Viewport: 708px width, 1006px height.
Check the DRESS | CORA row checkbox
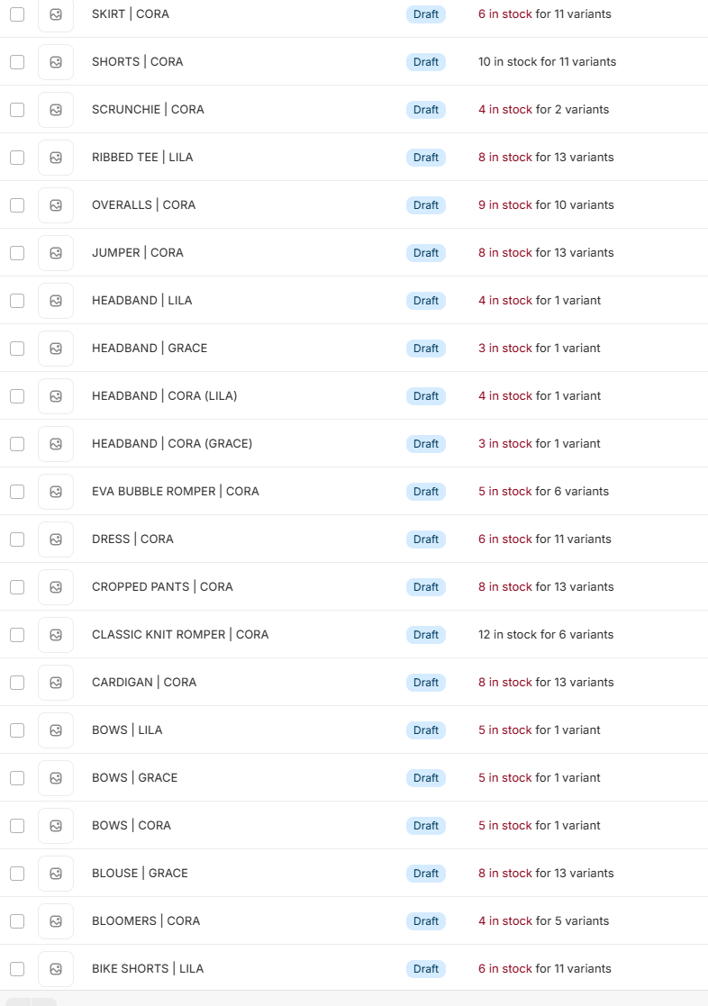pos(17,539)
